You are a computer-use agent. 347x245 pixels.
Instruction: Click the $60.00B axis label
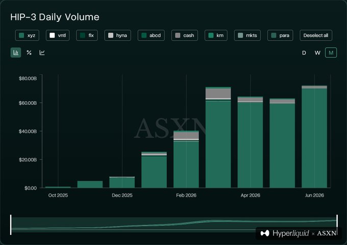pos(28,103)
